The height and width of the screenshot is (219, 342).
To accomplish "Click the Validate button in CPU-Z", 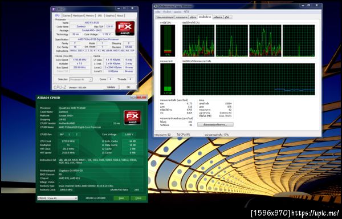I will click(111, 87).
